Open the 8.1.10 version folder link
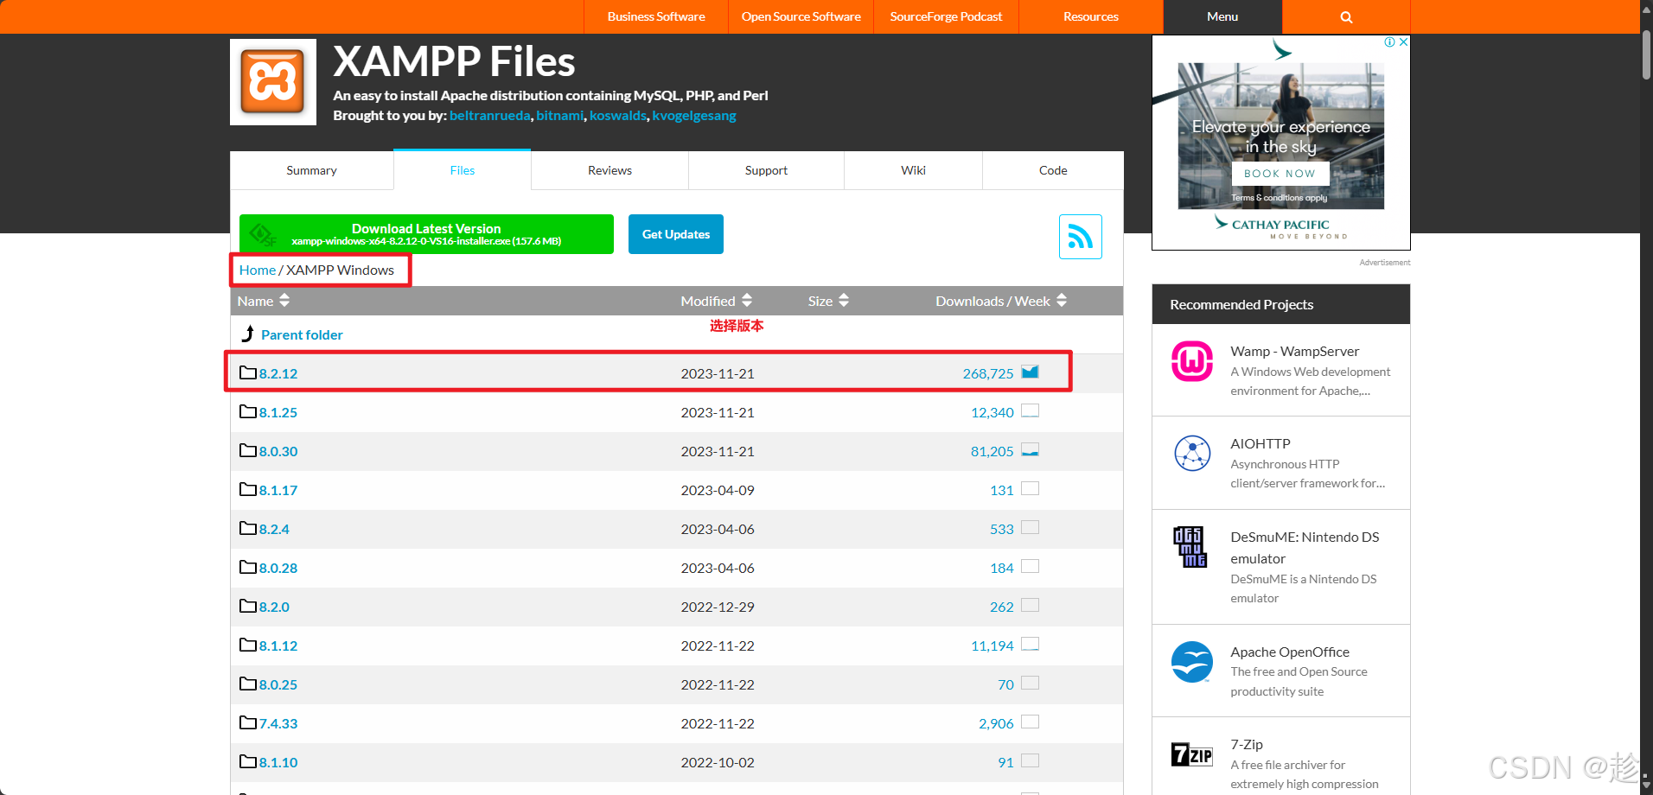Image resolution: width=1653 pixels, height=795 pixels. pos(278,762)
